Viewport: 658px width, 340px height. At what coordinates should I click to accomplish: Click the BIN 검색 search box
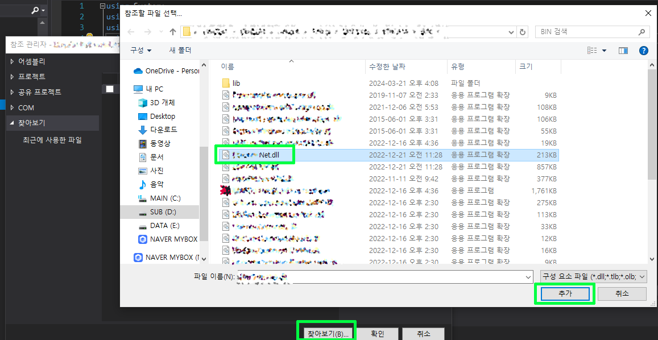pyautogui.click(x=592, y=31)
